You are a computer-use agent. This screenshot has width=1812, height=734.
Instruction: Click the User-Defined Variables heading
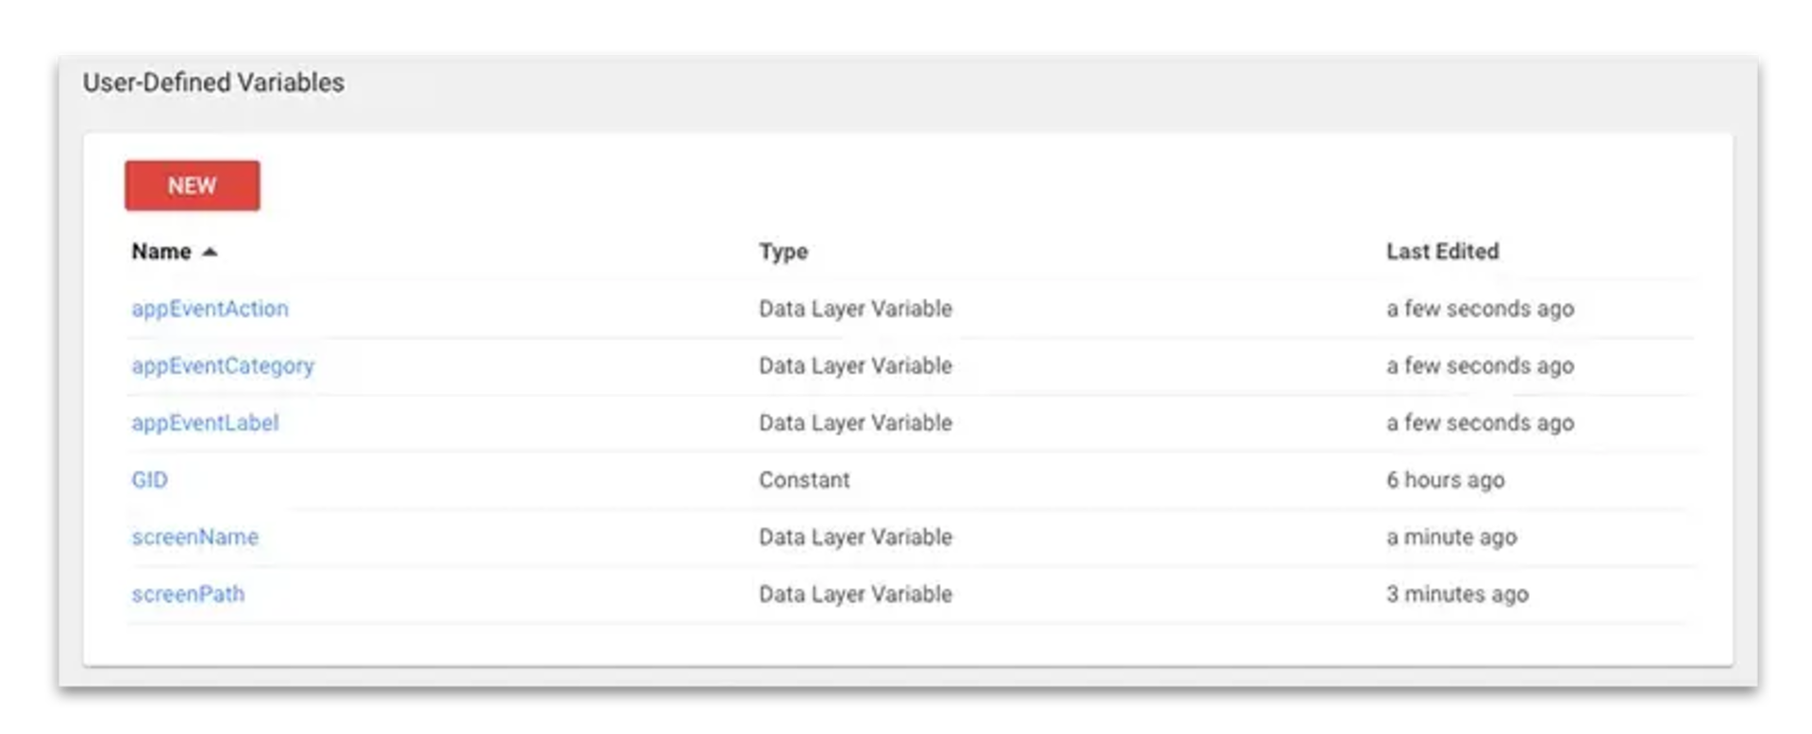tap(213, 82)
